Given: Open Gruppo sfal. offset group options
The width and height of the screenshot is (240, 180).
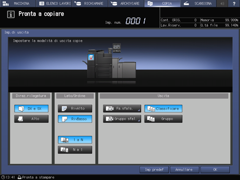Looking at the screenshot, I should point(122,119).
